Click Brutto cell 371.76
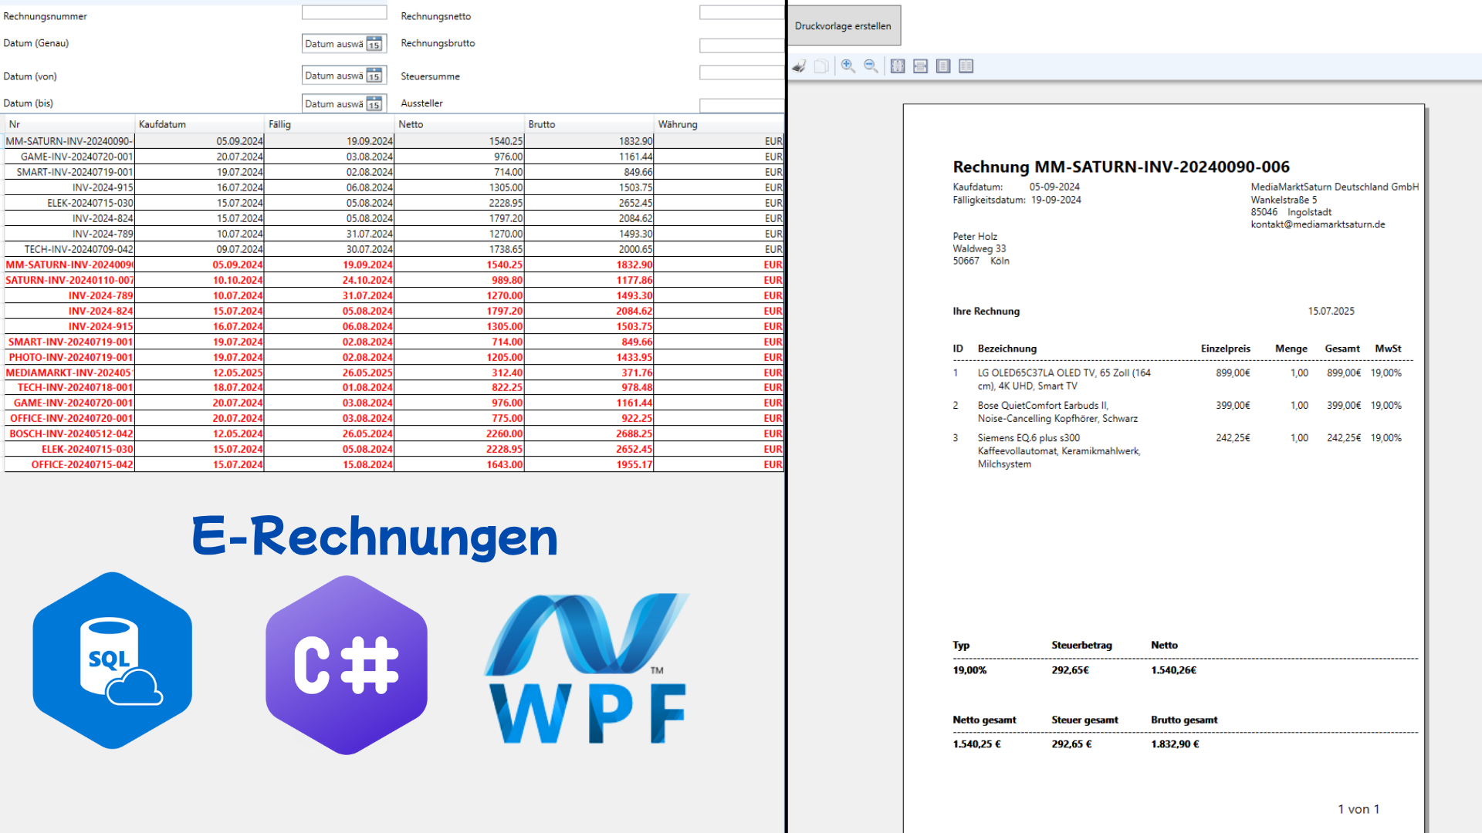The image size is (1482, 833). [x=588, y=373]
